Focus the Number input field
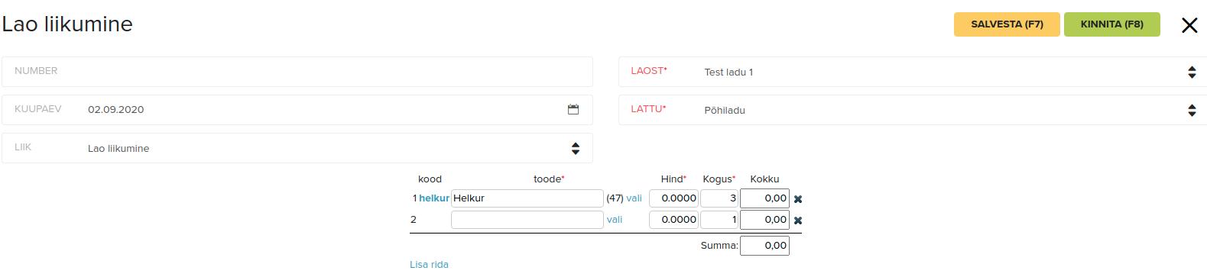The image size is (1207, 277). pyautogui.click(x=297, y=71)
